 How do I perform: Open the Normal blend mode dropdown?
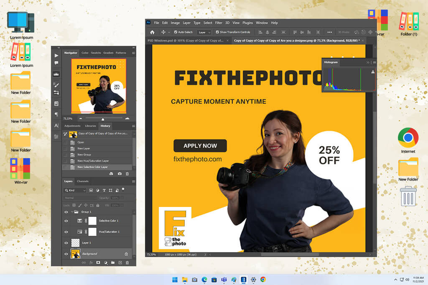(80, 198)
